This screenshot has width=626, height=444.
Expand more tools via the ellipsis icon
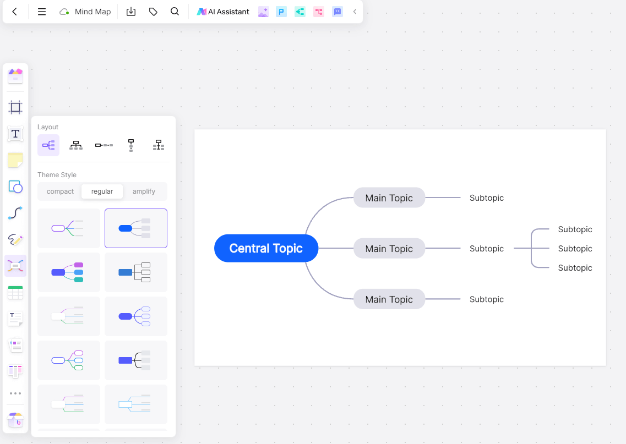pos(15,392)
